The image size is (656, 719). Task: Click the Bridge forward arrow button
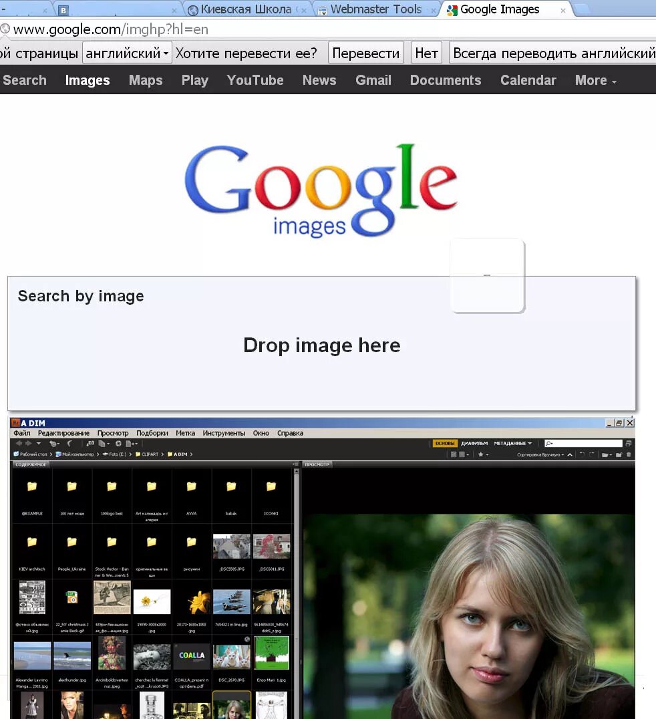(29, 444)
